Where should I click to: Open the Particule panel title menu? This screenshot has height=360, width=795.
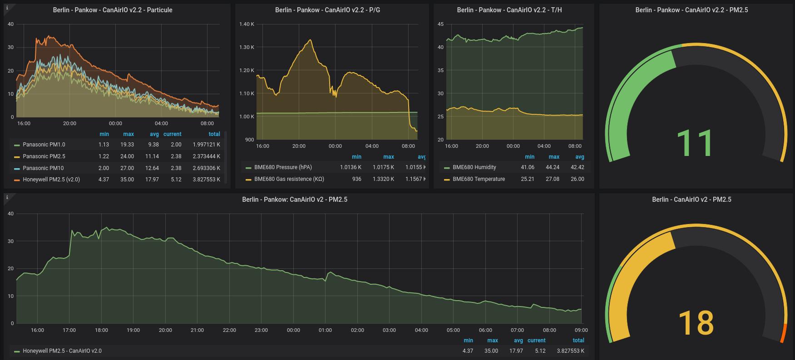pyautogui.click(x=113, y=10)
